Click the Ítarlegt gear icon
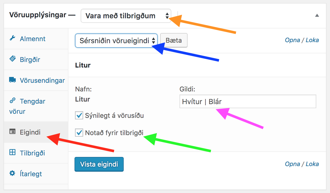Viewport: 330px width, 193px height. click(12, 173)
